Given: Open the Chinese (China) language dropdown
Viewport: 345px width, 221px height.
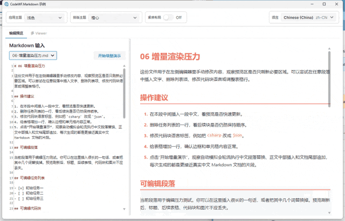Looking at the screenshot, I should [x=308, y=17].
